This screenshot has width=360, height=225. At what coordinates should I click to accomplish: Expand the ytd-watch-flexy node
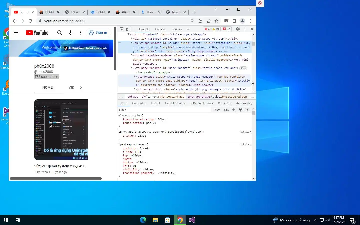[134, 89]
